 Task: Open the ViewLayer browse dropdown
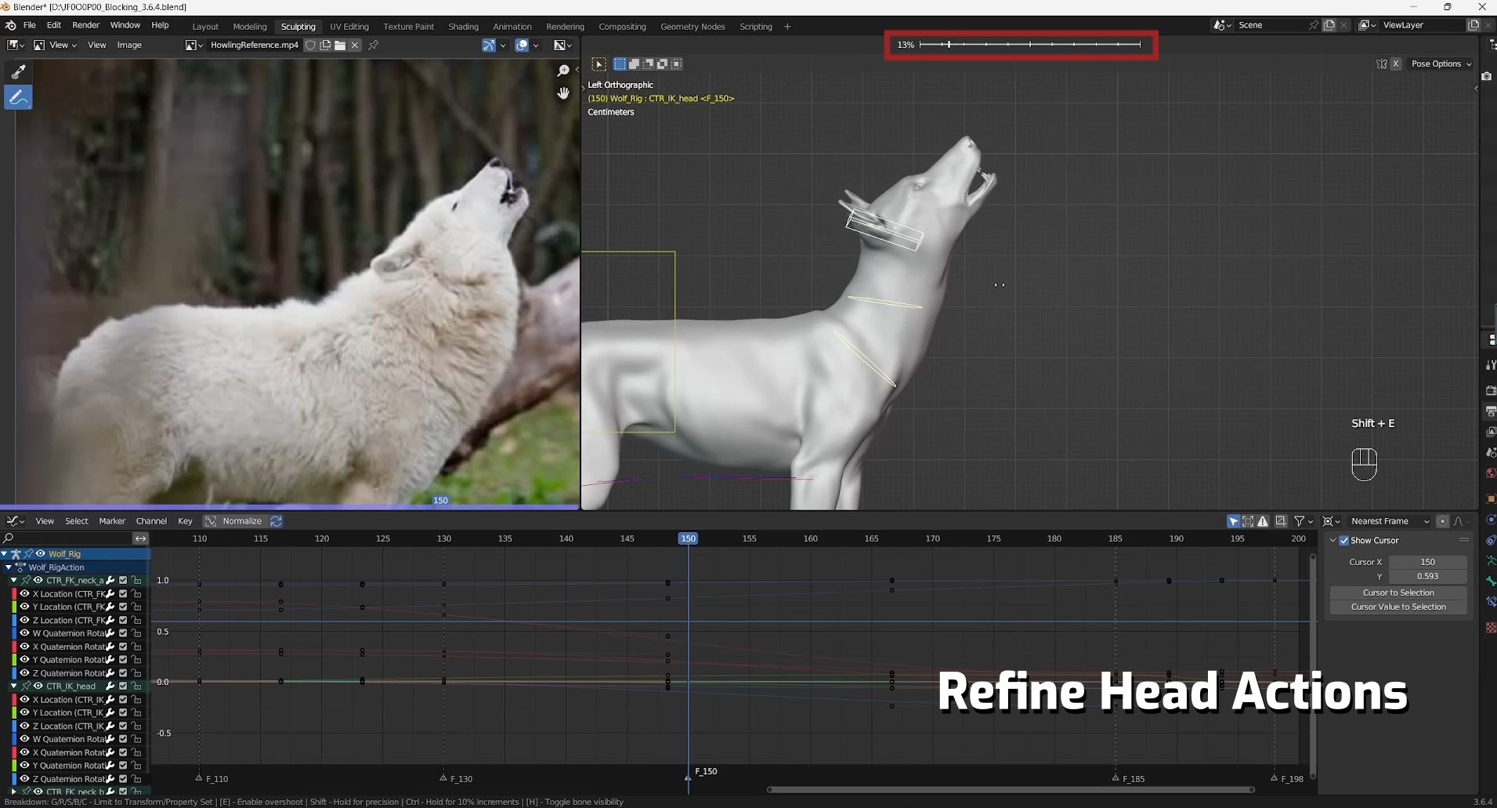coord(1366,25)
